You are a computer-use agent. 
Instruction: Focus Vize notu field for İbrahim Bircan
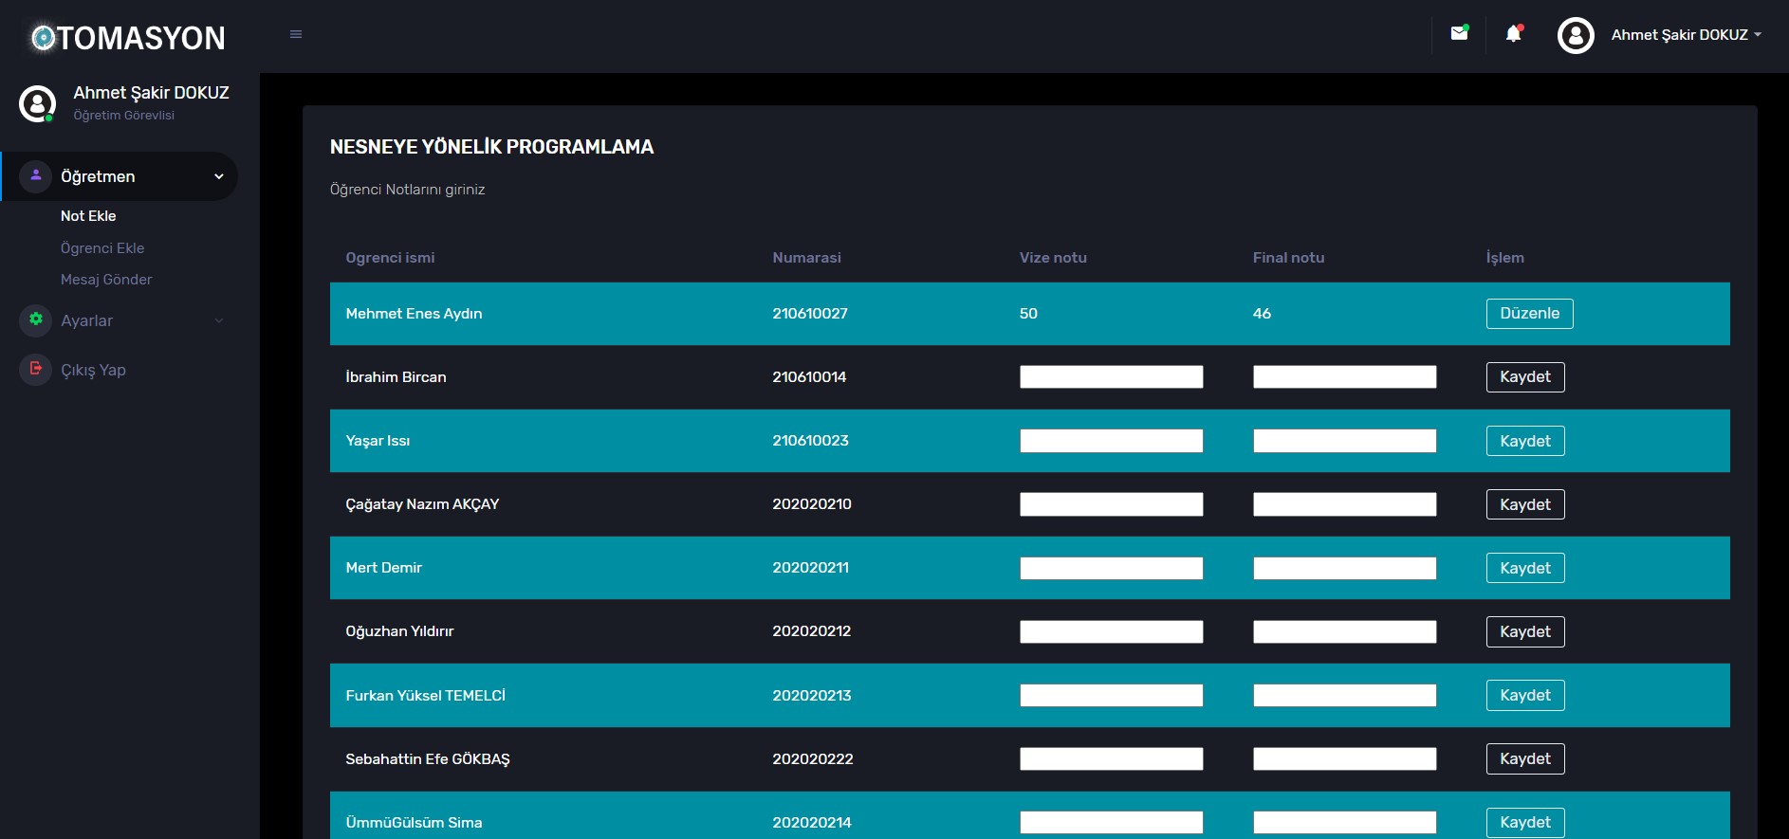[1112, 377]
